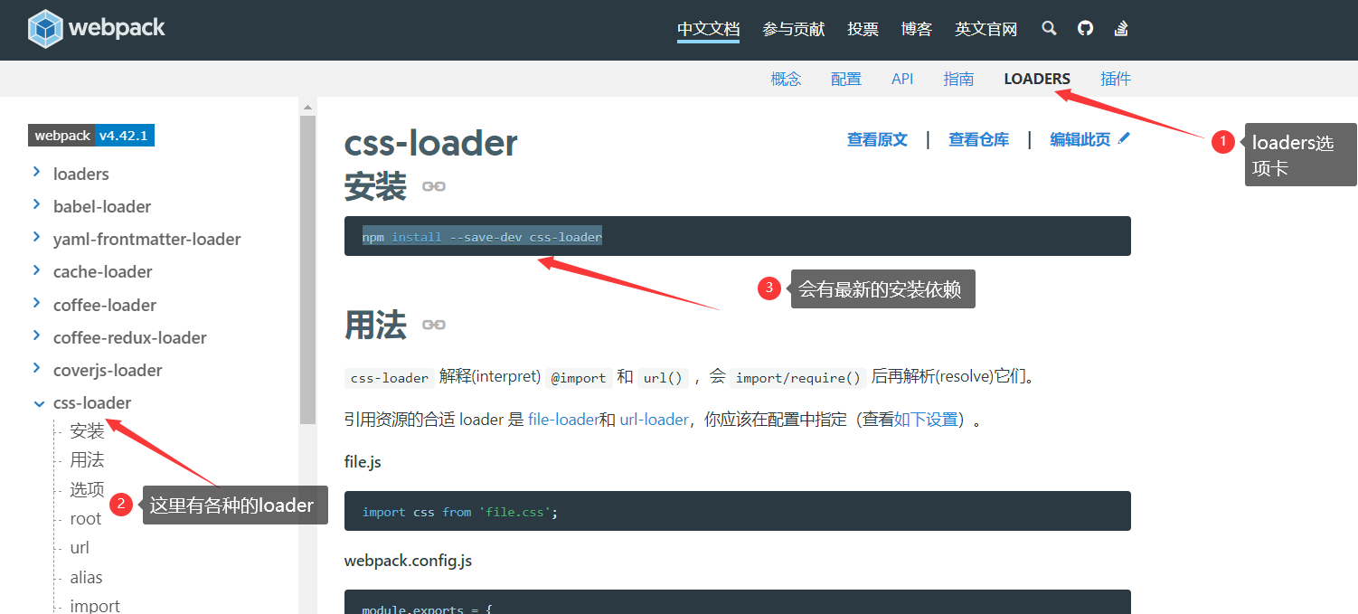Jump to alias section in sidebar
The width and height of the screenshot is (1358, 614).
click(x=86, y=577)
